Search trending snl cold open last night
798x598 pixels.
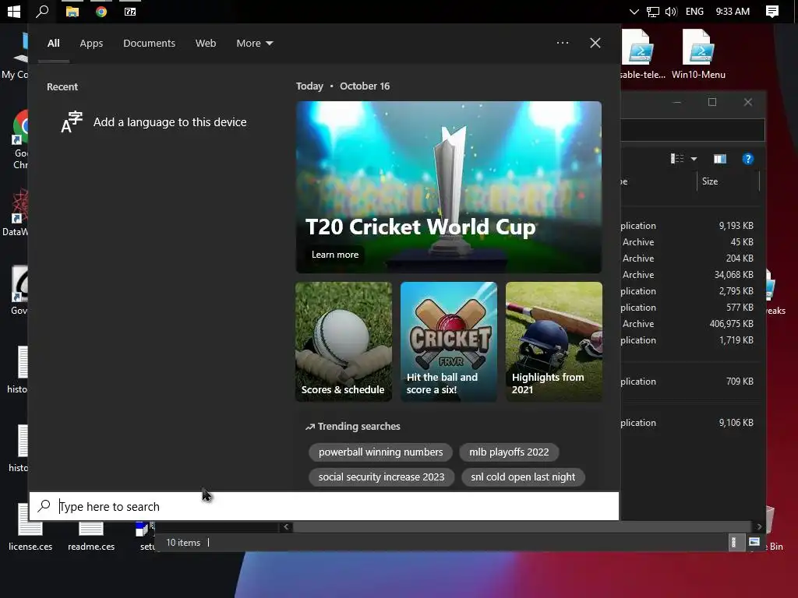(x=523, y=477)
